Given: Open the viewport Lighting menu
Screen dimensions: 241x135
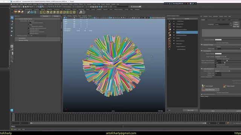Looking at the screenshot, I should [75, 16].
